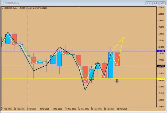Click the 12 Mar 2026 date label
Viewport: 167px width, 113px height.
83,109
